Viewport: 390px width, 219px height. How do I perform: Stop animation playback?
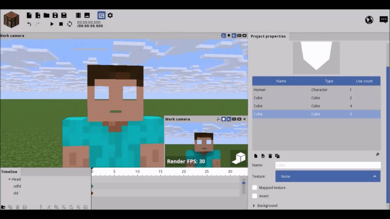(x=60, y=24)
